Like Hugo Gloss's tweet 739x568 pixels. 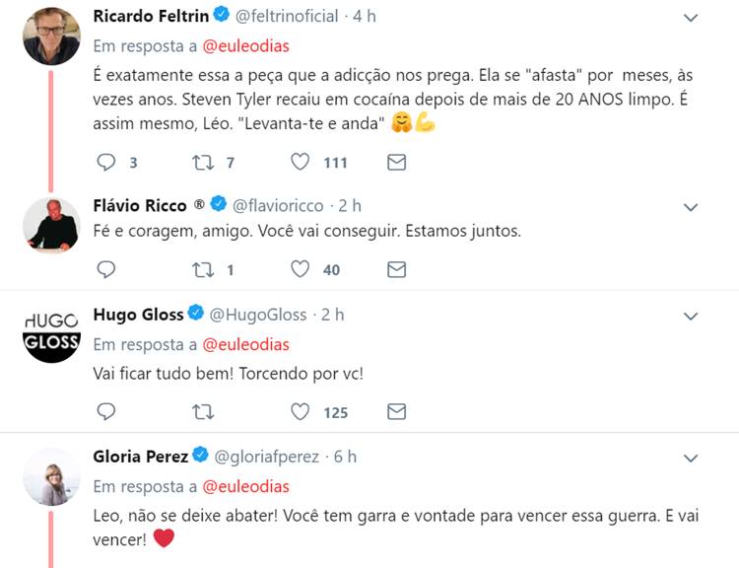point(301,411)
